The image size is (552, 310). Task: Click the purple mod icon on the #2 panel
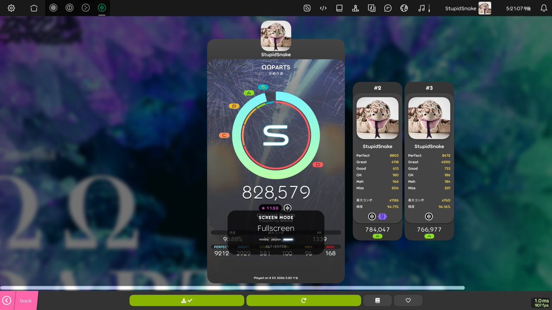coord(382,216)
